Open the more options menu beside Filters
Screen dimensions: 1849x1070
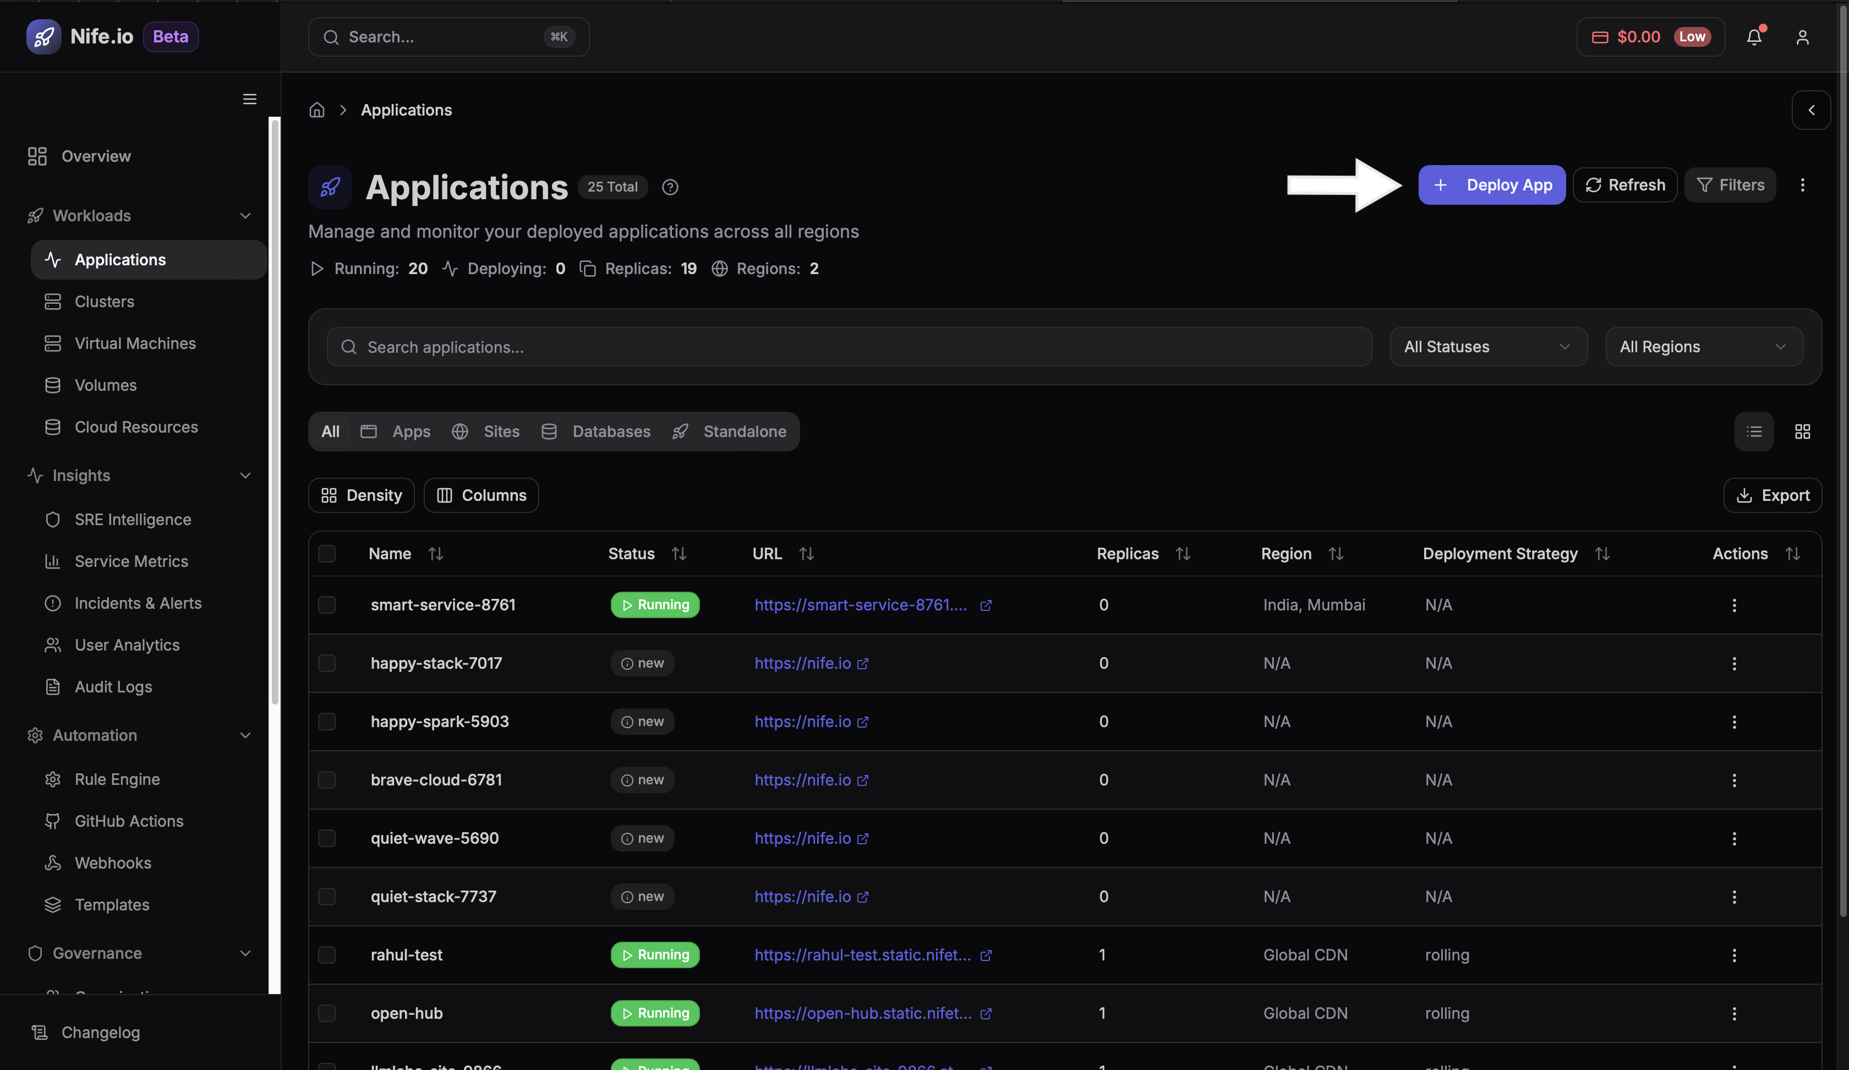[1803, 185]
